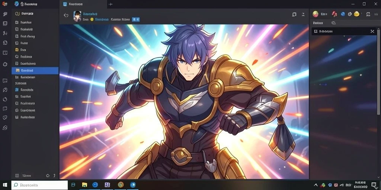This screenshot has height=190, width=381.
Task: Click the taskbar search box
Action: click(39, 185)
